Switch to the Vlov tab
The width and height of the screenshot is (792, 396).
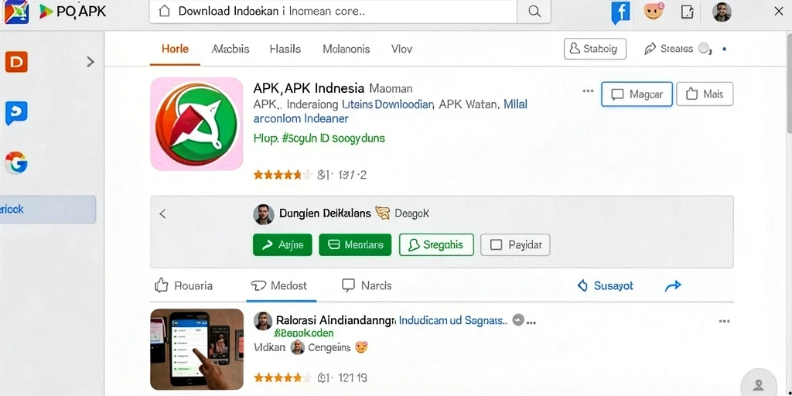[401, 49]
